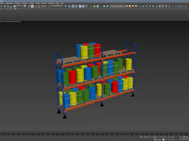Click the first yellow icon after the dropdown
The width and height of the screenshot is (189, 141).
tap(126, 6)
